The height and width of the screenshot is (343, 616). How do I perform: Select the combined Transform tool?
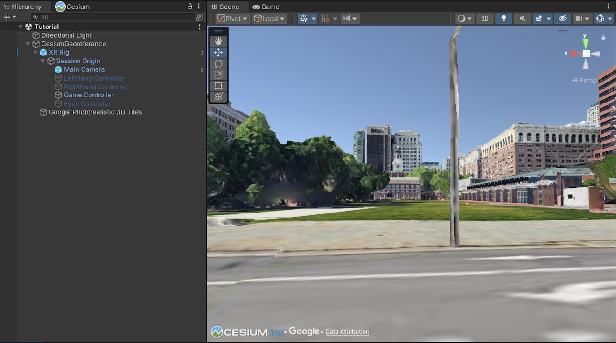[218, 97]
